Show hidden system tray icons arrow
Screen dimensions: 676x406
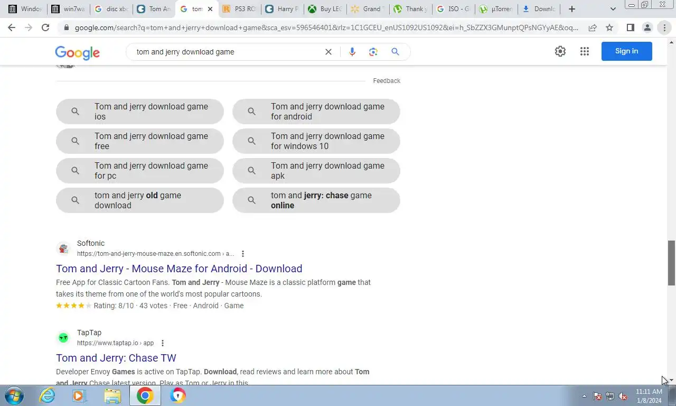click(584, 396)
